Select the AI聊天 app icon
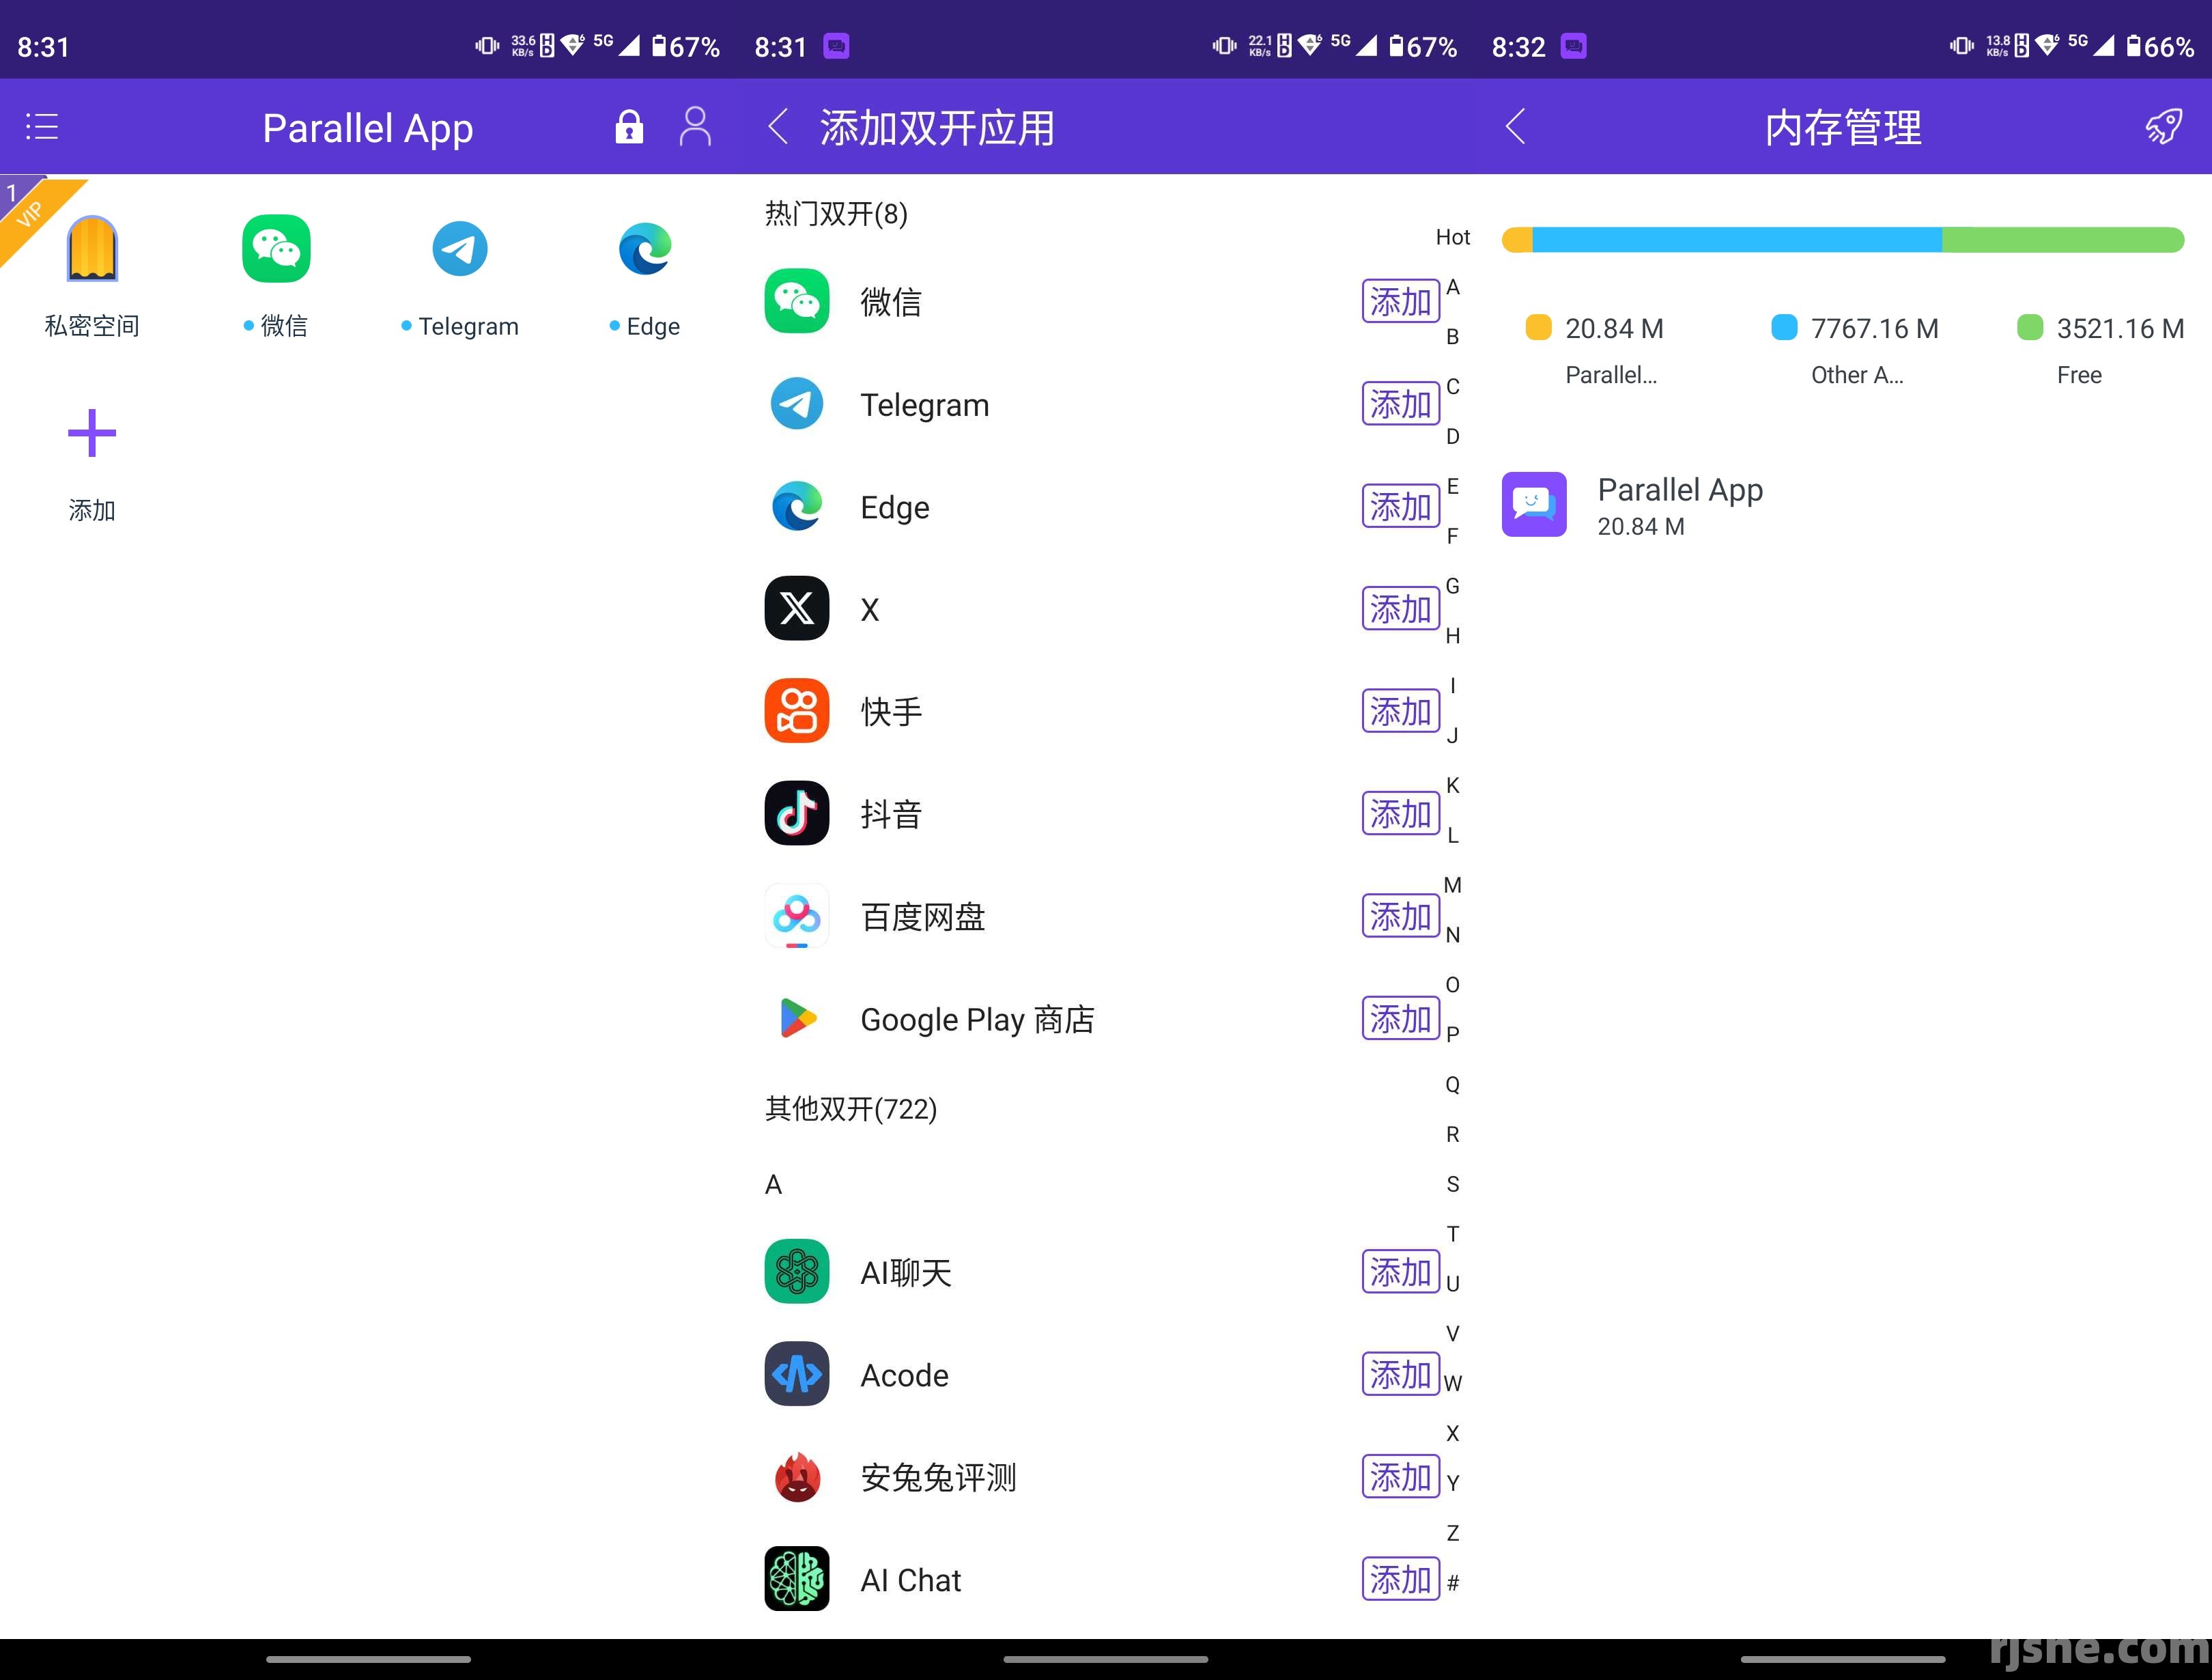The width and height of the screenshot is (2212, 1680). (797, 1272)
